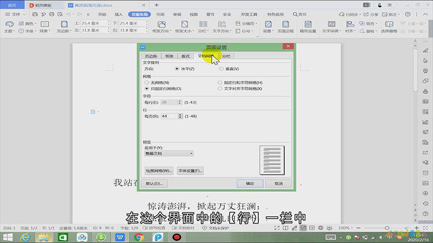Open the 引用 ribbon tab
Image resolution: width=433 pixels, height=243 pixels.
[160, 15]
